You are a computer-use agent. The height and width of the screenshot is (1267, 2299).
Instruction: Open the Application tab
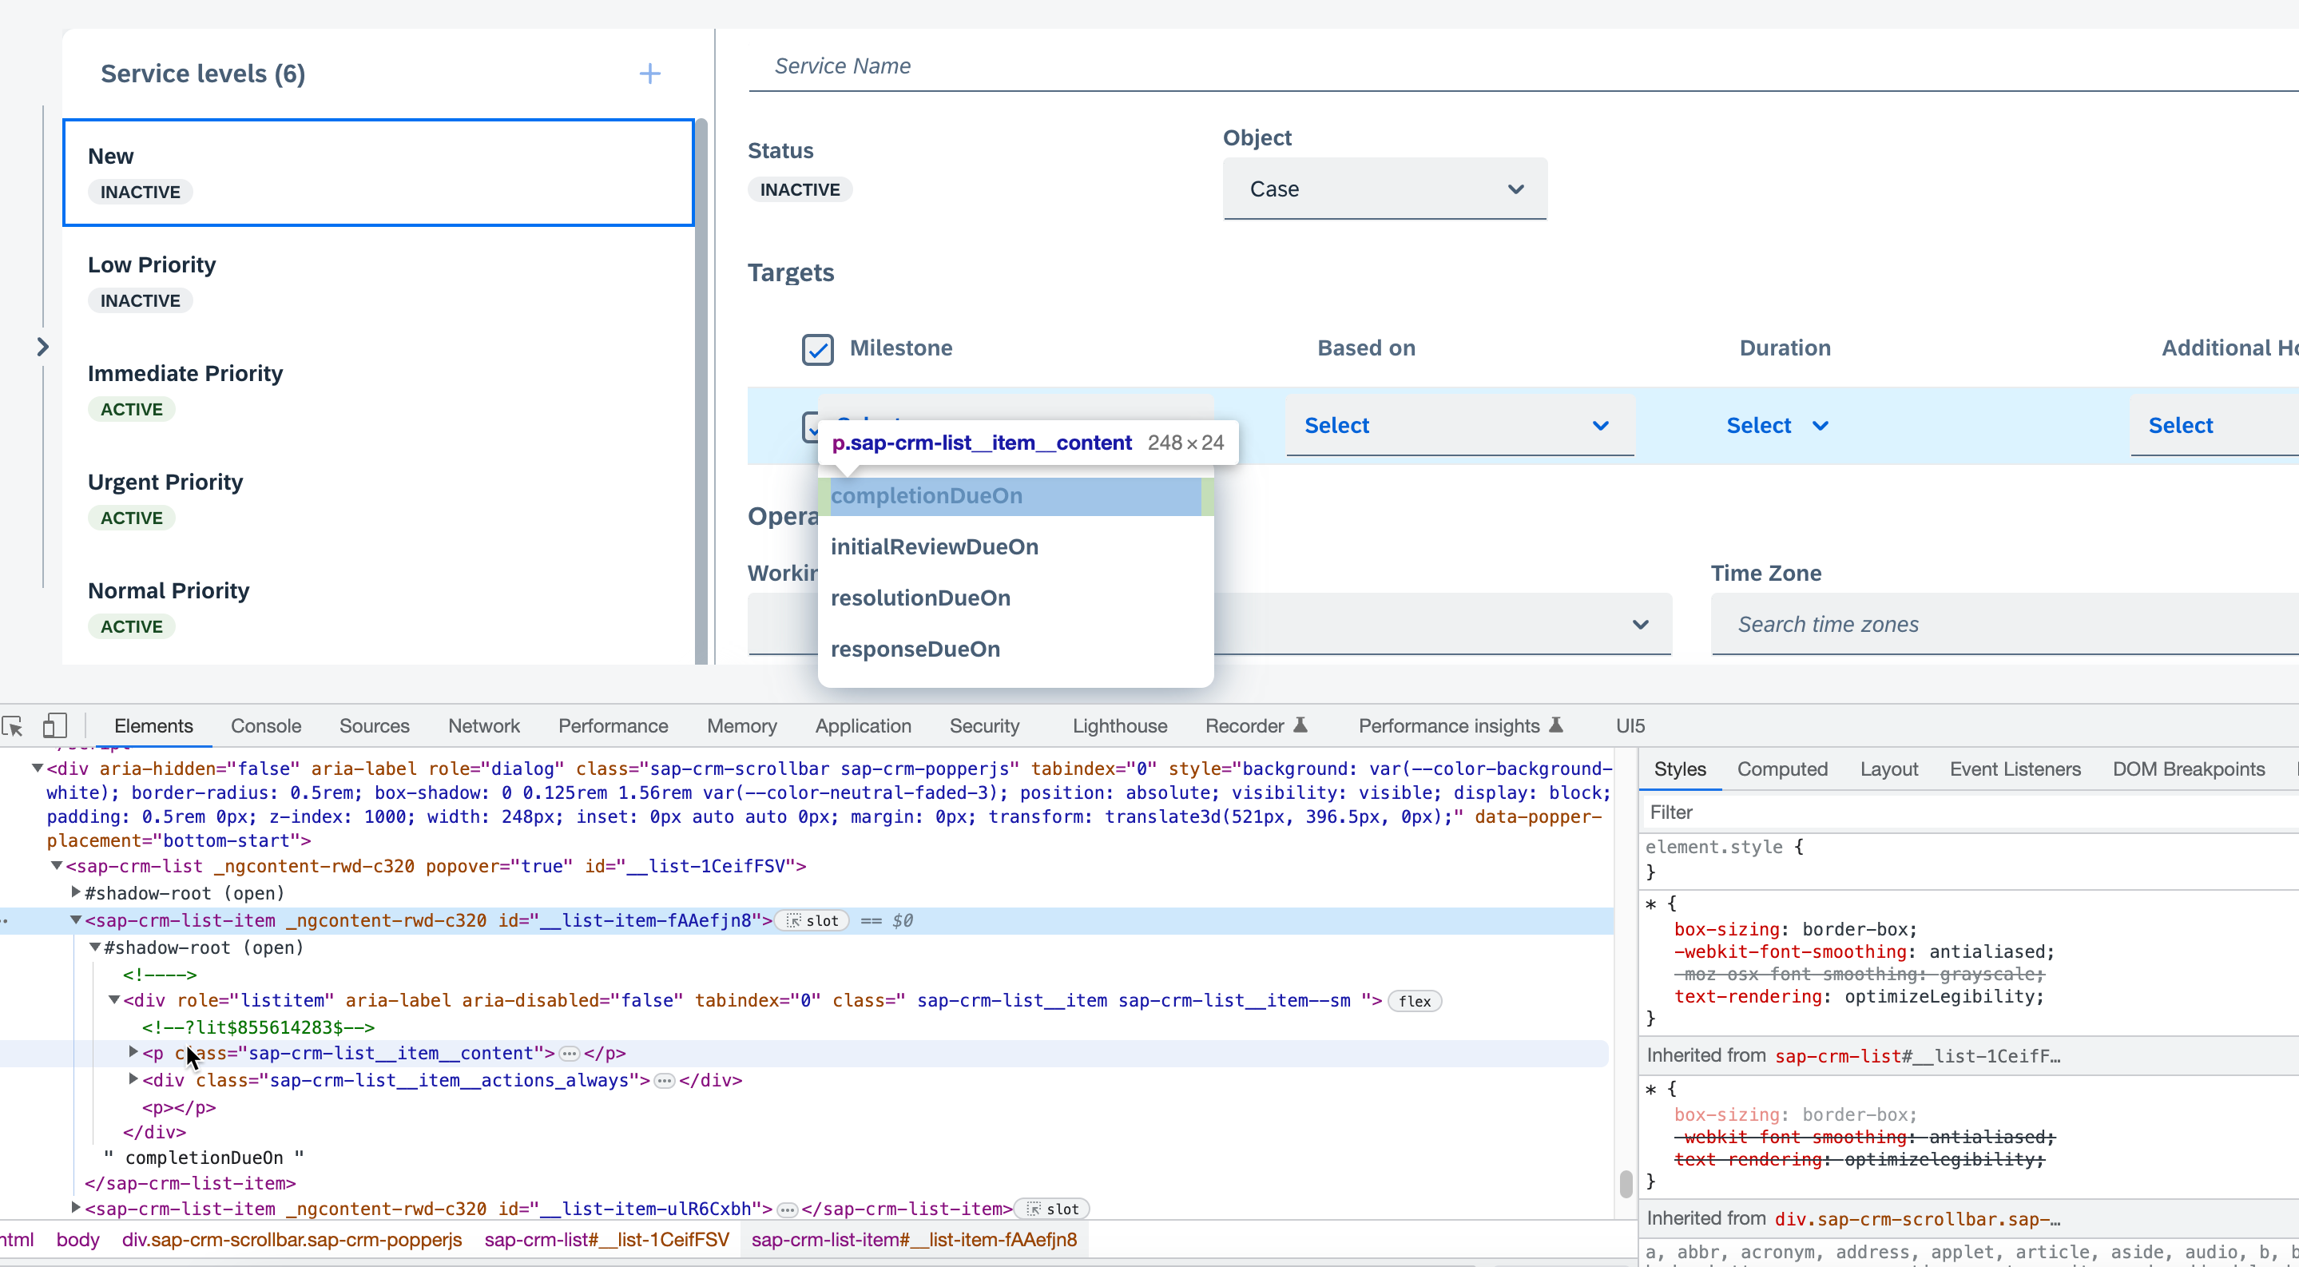[x=863, y=726]
